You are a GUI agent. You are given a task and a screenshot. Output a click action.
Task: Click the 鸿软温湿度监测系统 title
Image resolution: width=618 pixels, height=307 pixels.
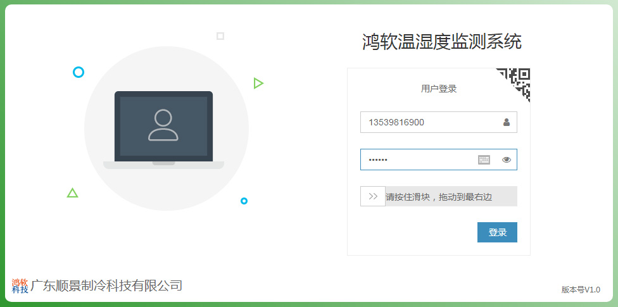(x=442, y=42)
